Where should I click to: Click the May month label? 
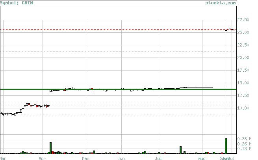85,158
